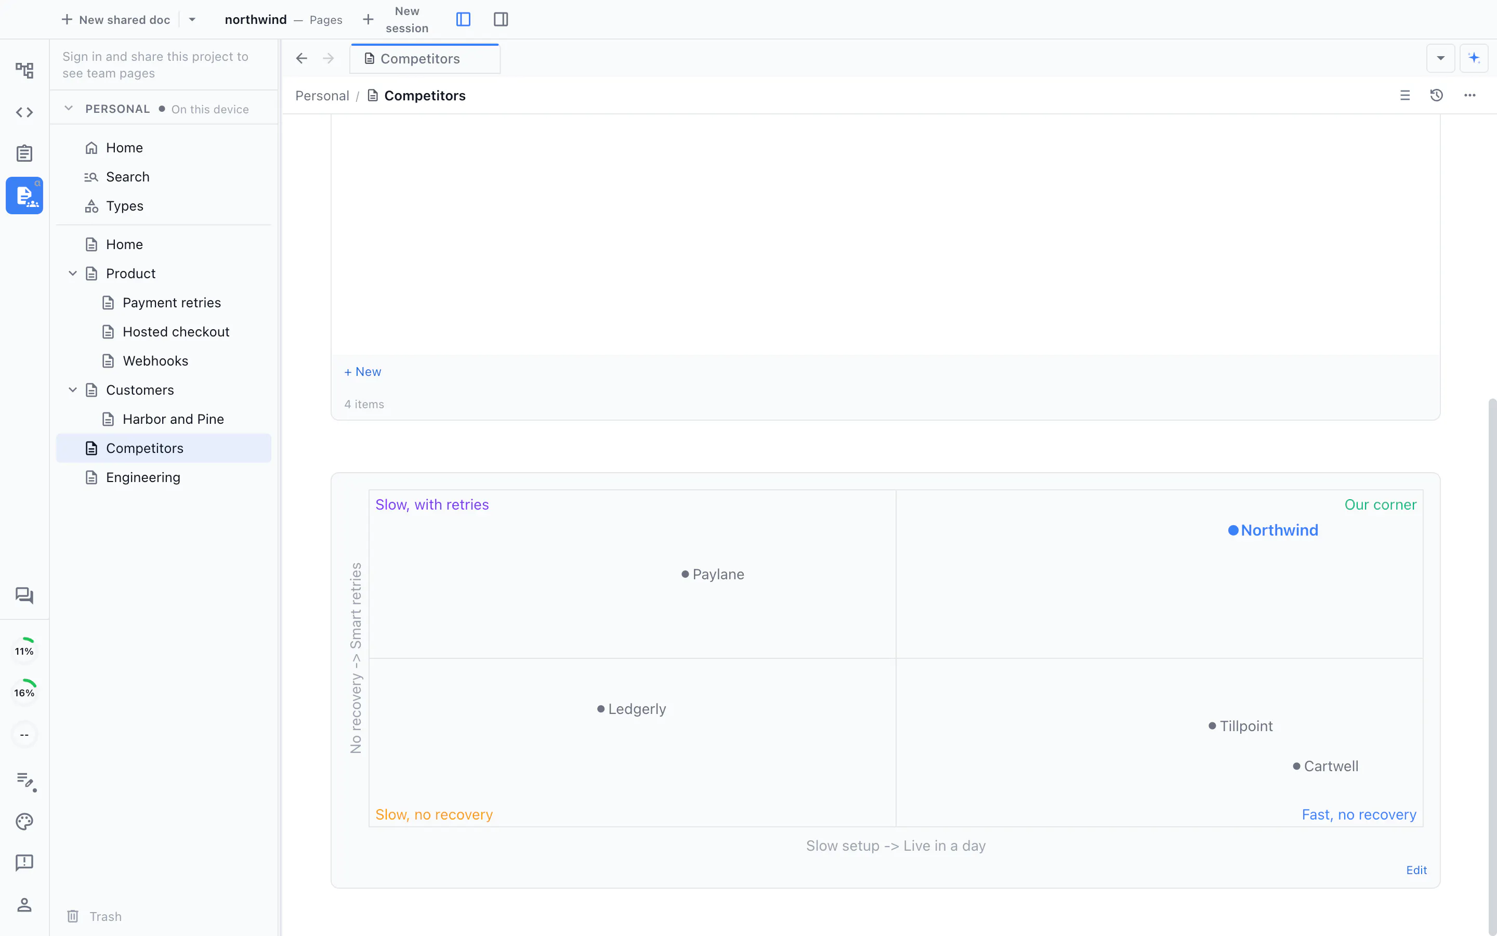Collapse the Personal section

(69, 108)
